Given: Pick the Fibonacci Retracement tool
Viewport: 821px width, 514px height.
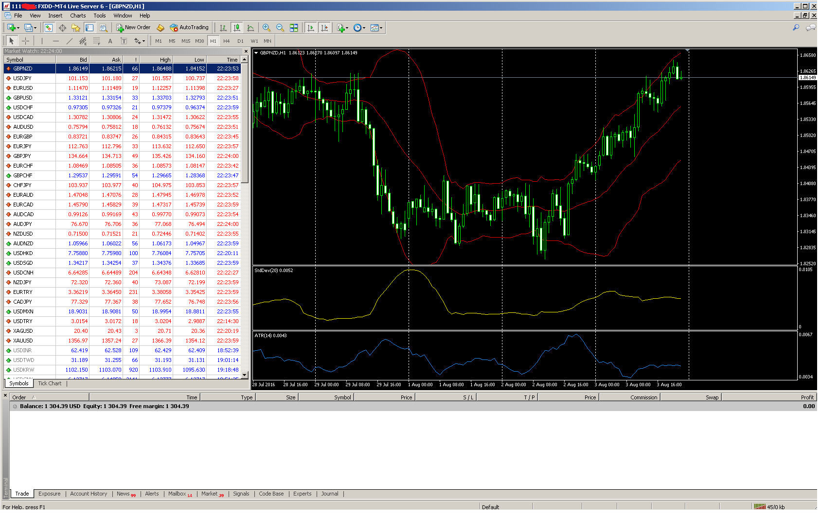Looking at the screenshot, I should tap(97, 41).
